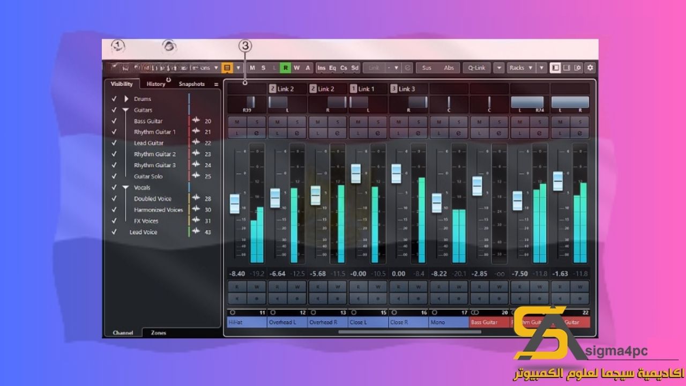
Task: Click the Guitar Solo waveform icon
Action: (196, 176)
